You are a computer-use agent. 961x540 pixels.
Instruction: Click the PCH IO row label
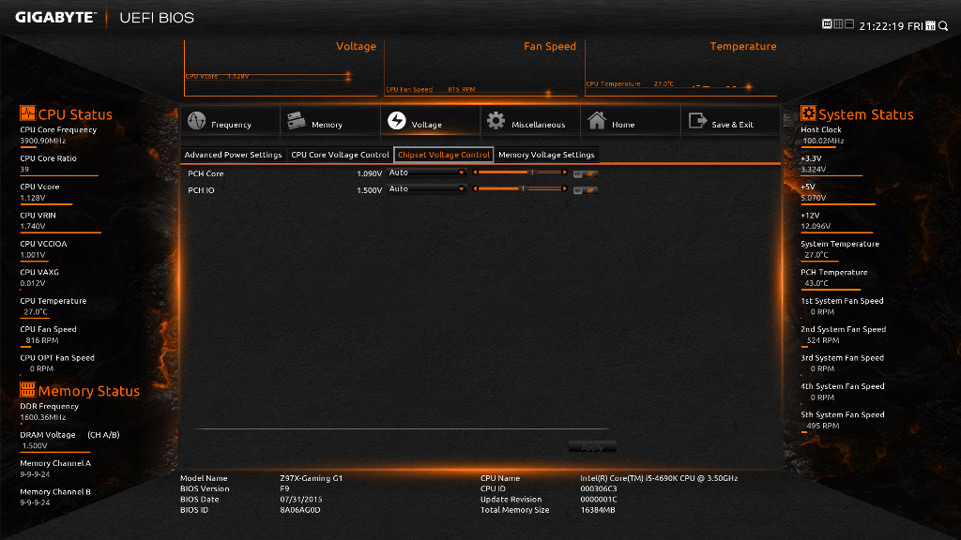pyautogui.click(x=201, y=190)
